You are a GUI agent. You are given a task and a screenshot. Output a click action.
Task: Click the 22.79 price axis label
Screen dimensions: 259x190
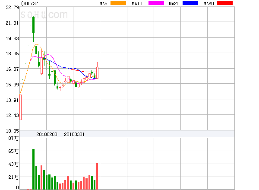pyautogui.click(x=13, y=7)
